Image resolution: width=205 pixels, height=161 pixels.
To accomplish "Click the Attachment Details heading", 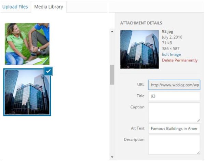I will [141, 23].
